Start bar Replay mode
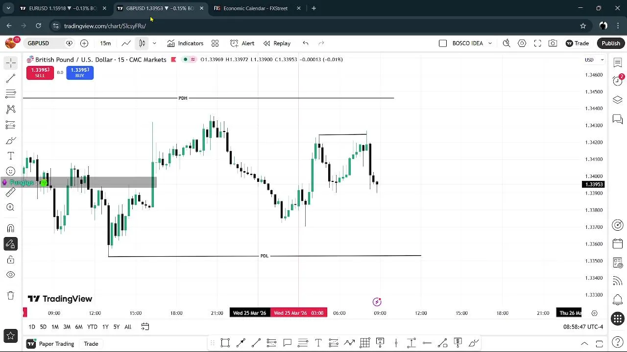The image size is (627, 352). click(277, 43)
